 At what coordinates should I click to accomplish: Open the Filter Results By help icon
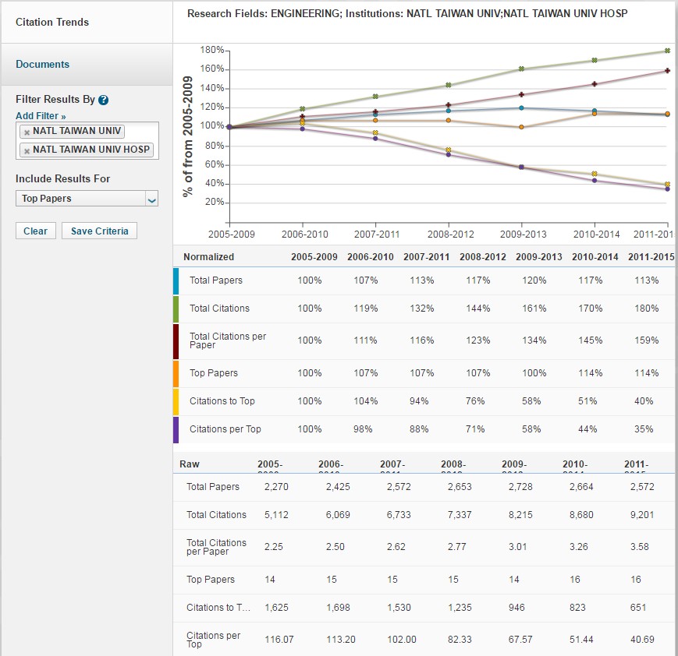pos(103,100)
